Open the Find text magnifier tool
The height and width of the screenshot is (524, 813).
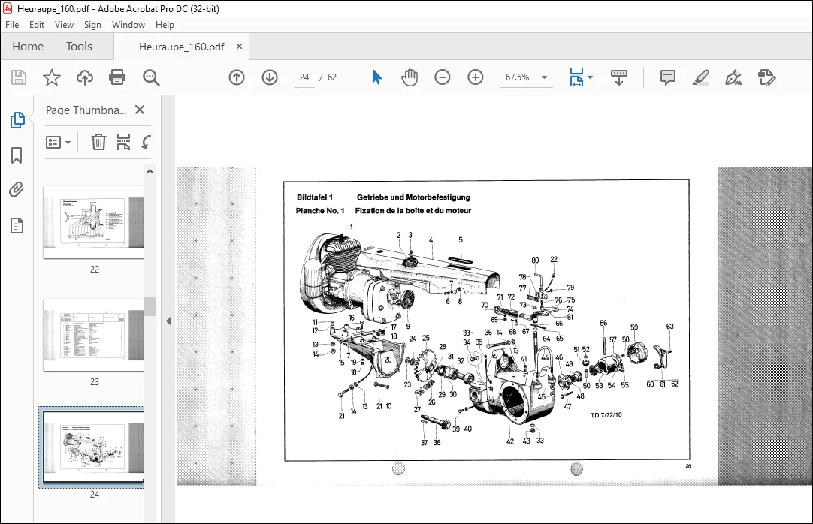151,77
